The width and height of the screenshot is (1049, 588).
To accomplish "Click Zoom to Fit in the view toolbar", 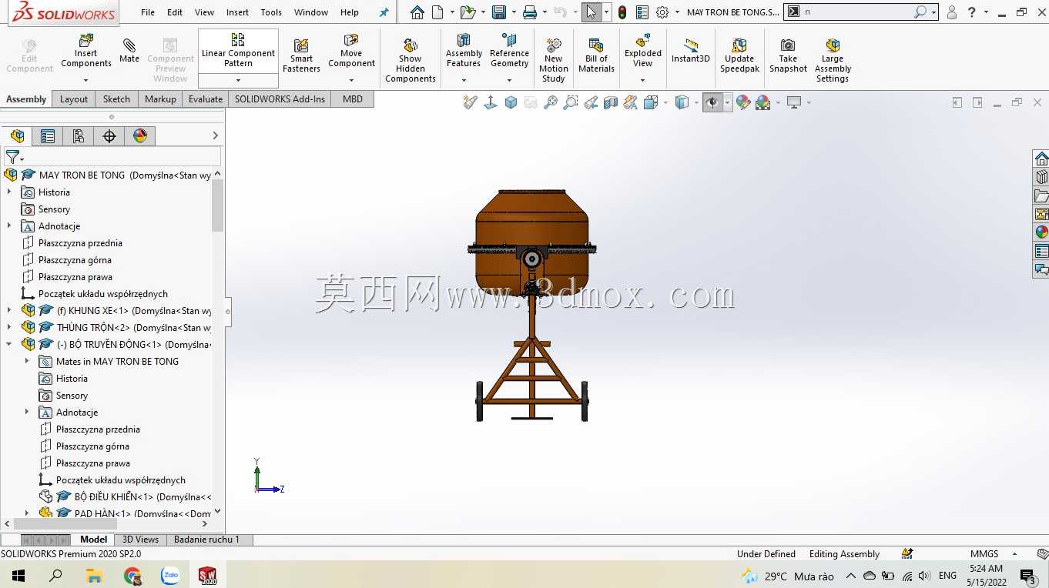I will (x=551, y=102).
